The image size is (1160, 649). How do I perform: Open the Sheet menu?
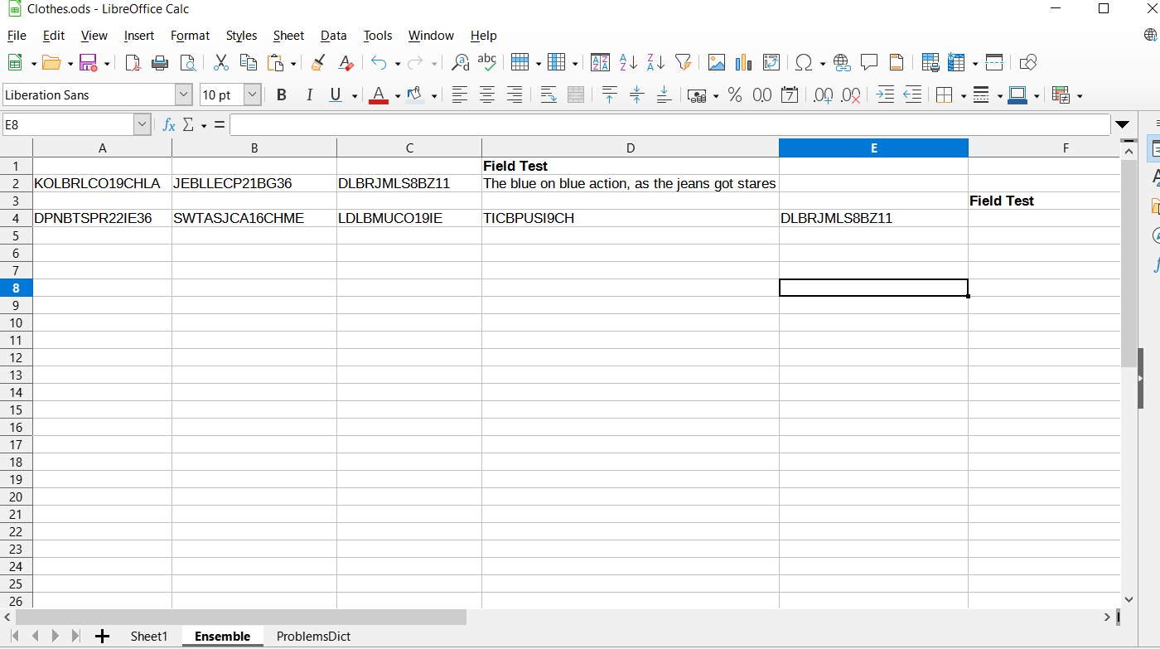point(288,36)
